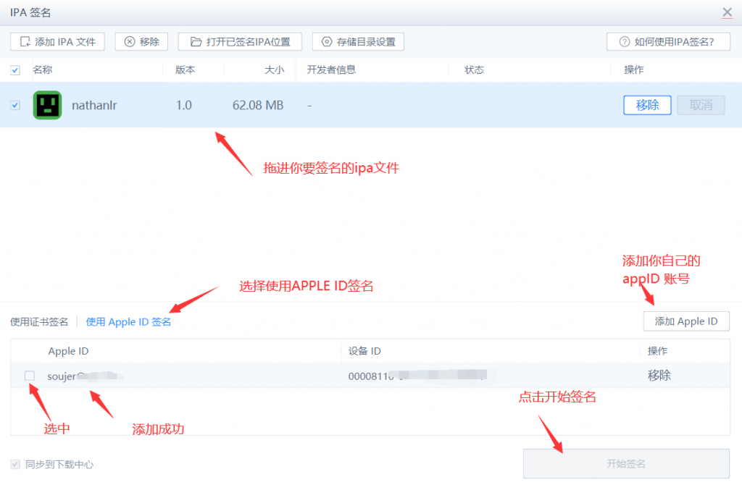Click the top 操作 column header in IPA list
Viewport: 742px width, 490px height.
[x=633, y=70]
